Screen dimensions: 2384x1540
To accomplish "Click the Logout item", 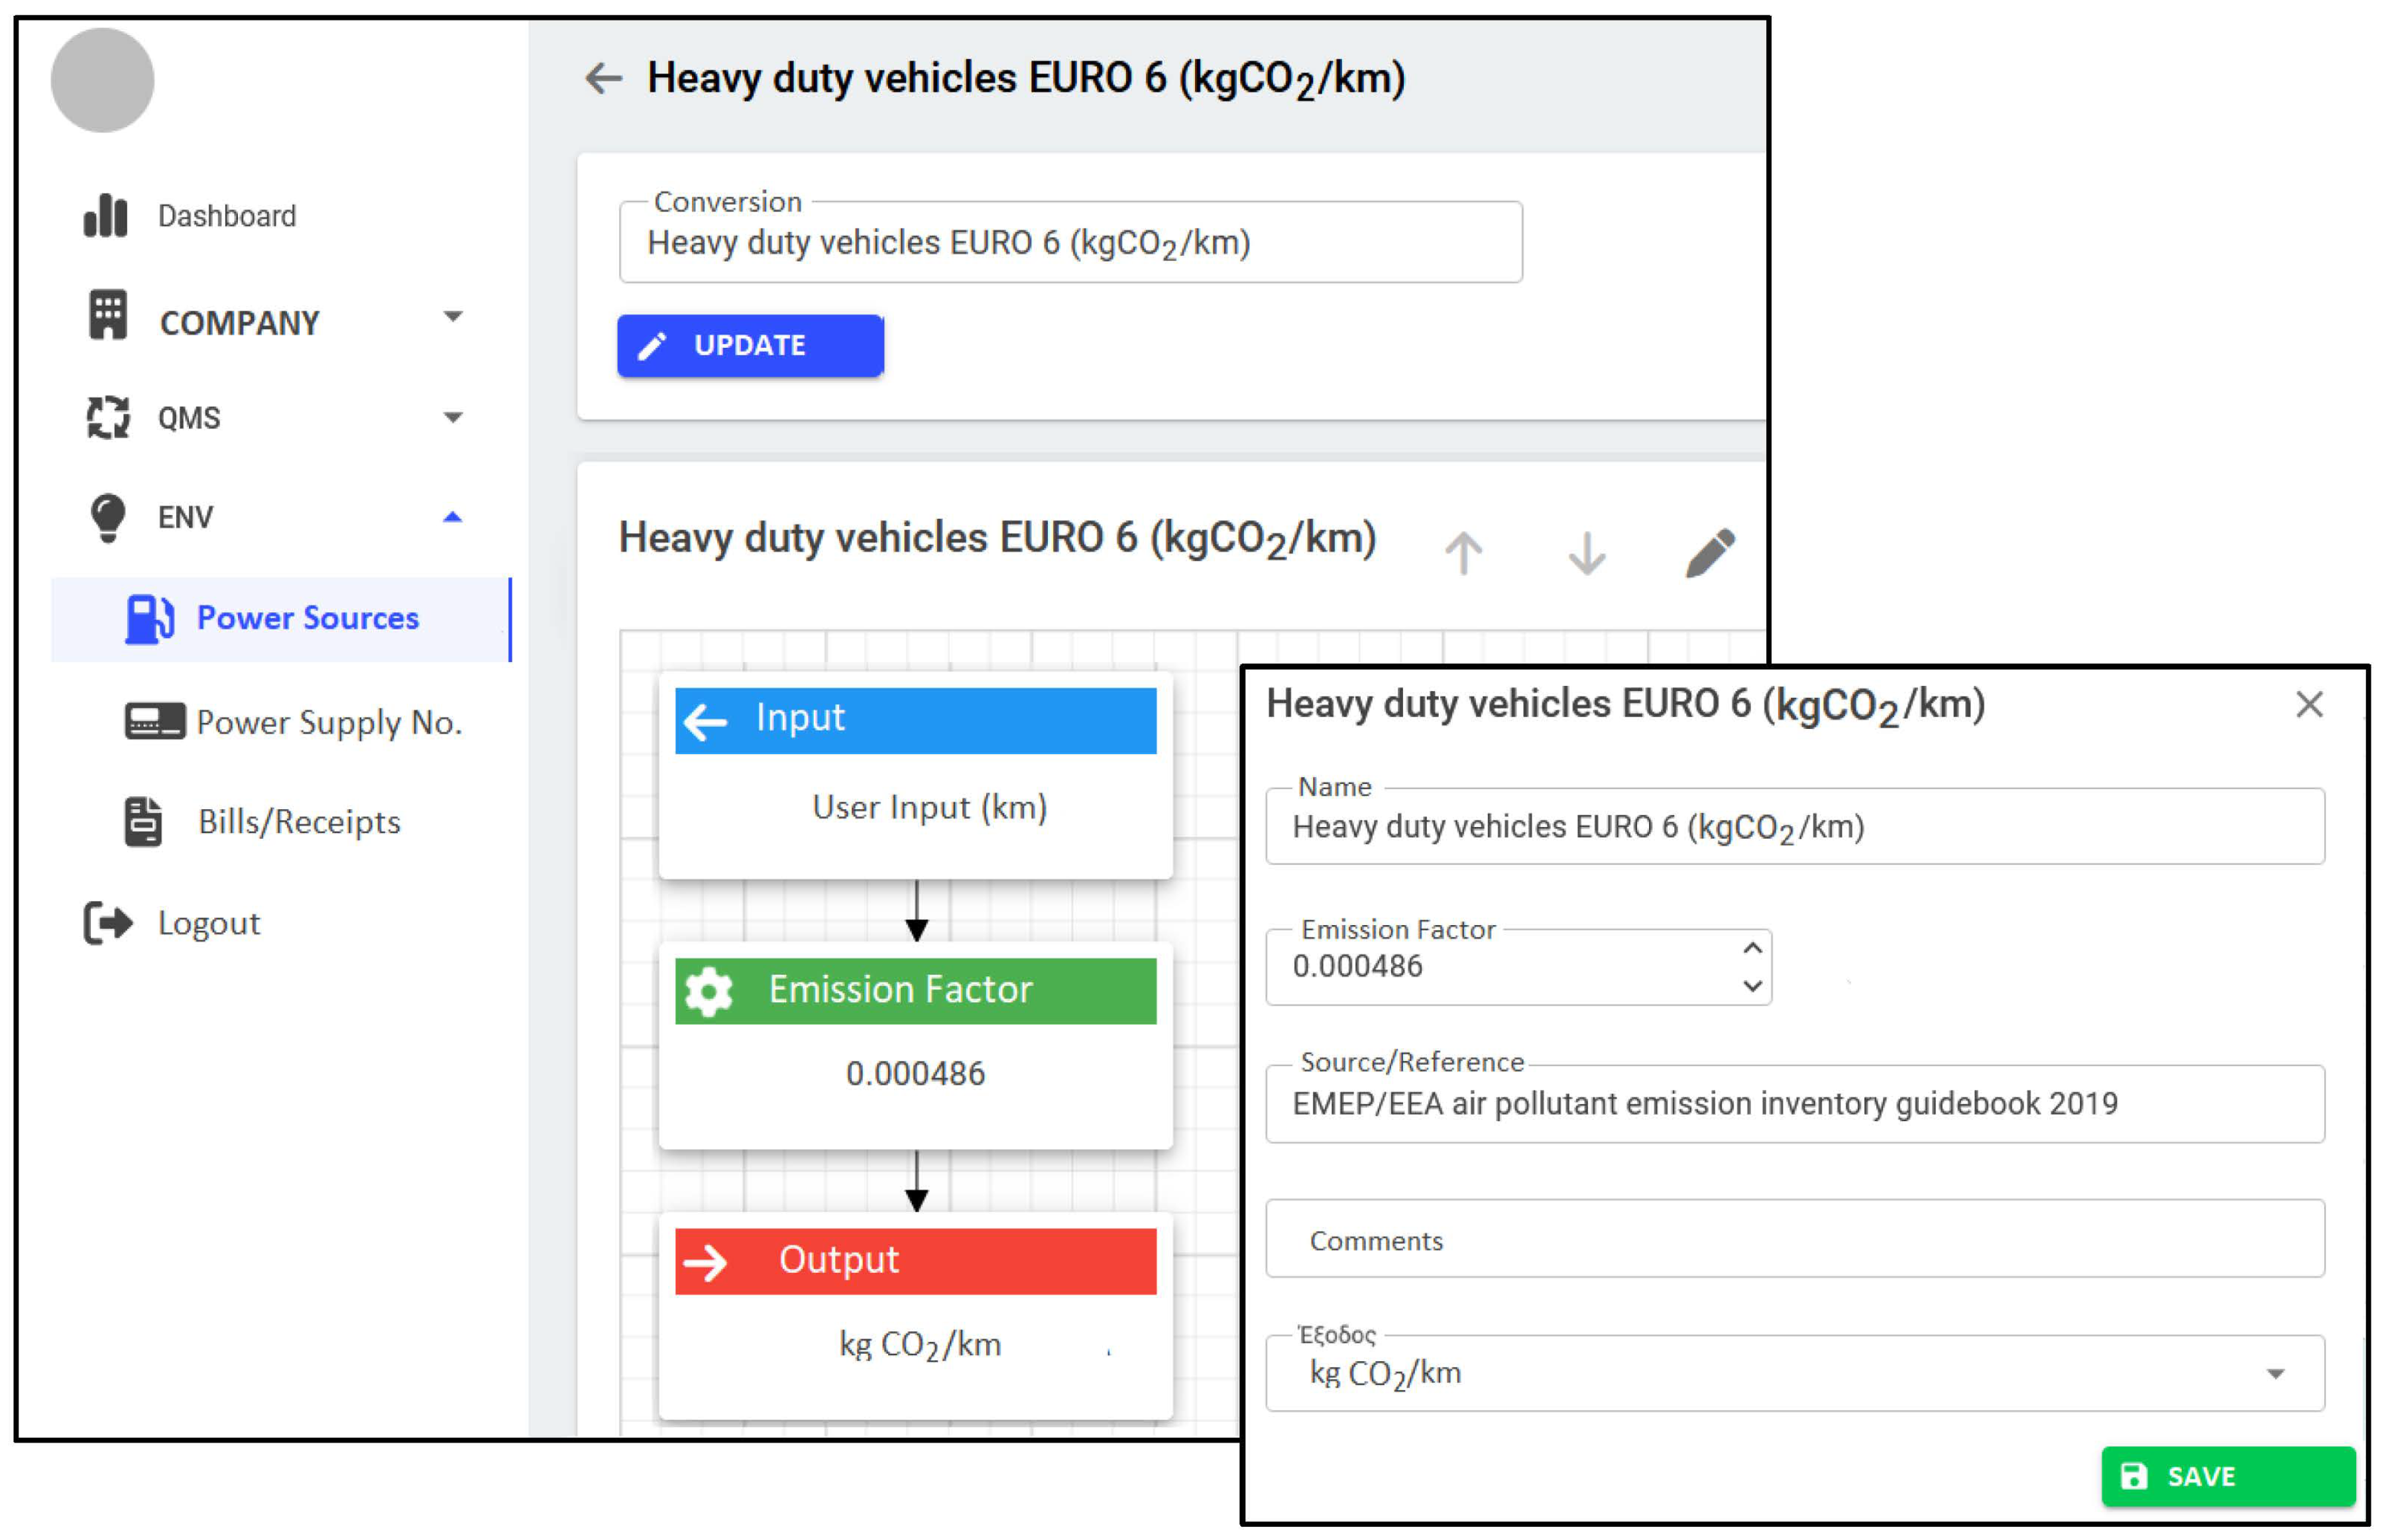I will (x=208, y=922).
